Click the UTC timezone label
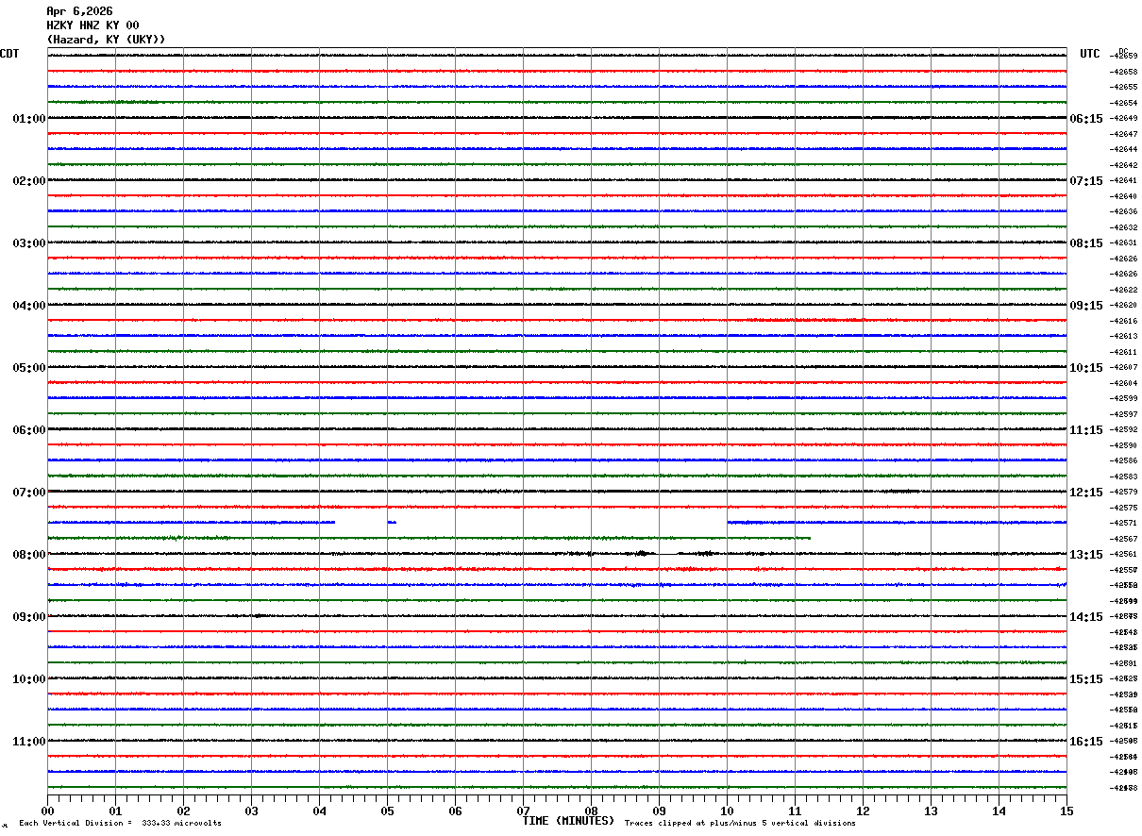1142x836 pixels. [1090, 54]
